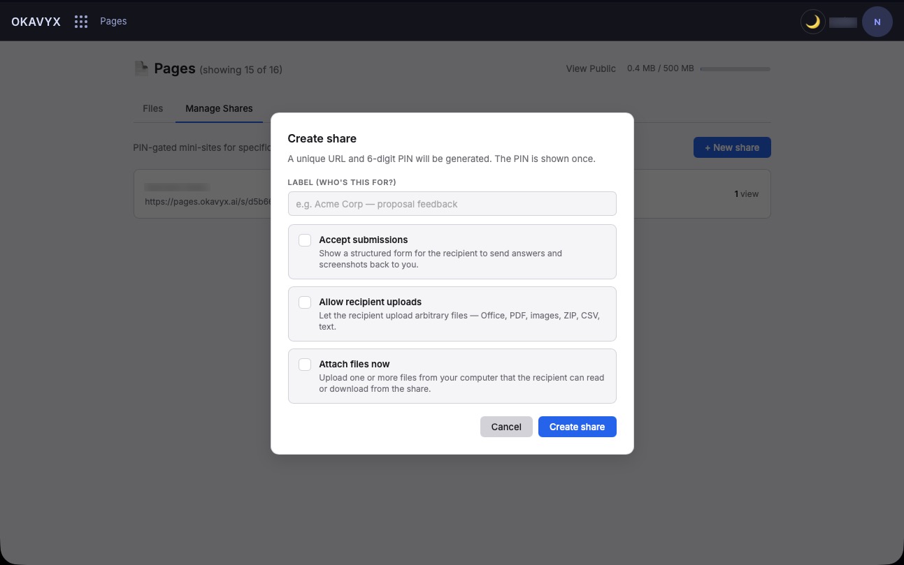Click the + New share button
The width and height of the screenshot is (904, 565).
coord(732,147)
